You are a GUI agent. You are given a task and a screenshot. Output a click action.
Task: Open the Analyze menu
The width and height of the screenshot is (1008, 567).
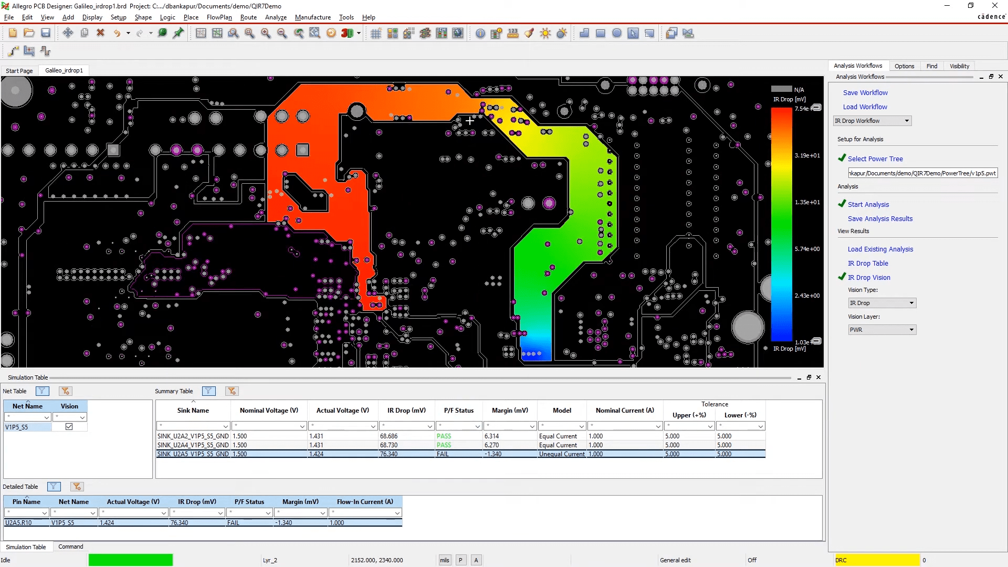276,17
